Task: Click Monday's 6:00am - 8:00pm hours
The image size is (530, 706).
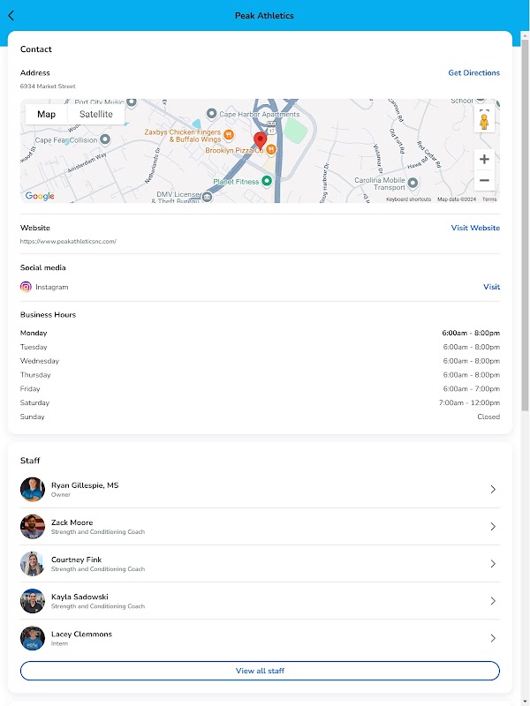Action: (x=471, y=334)
